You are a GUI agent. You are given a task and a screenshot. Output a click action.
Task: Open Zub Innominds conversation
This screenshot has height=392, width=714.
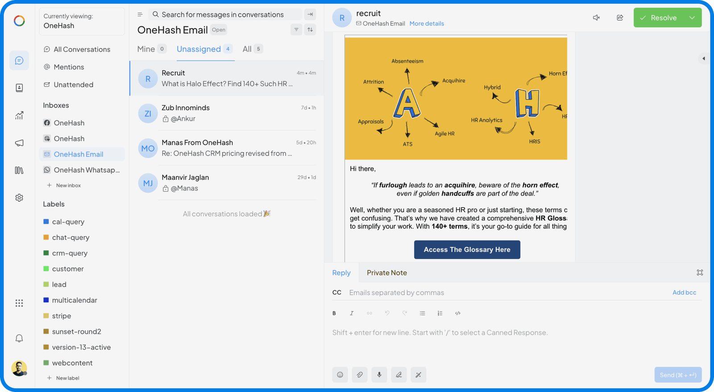tap(227, 113)
